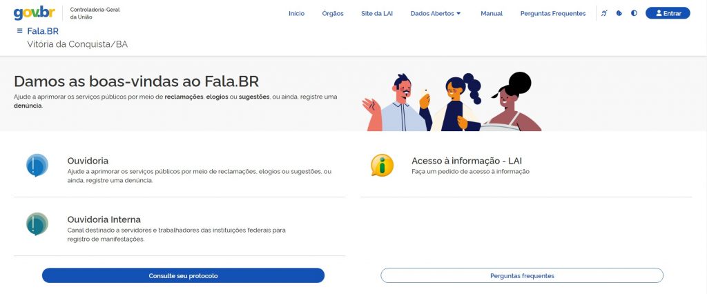Open the Ouvidoria heading link
The height and width of the screenshot is (294, 707).
click(88, 161)
